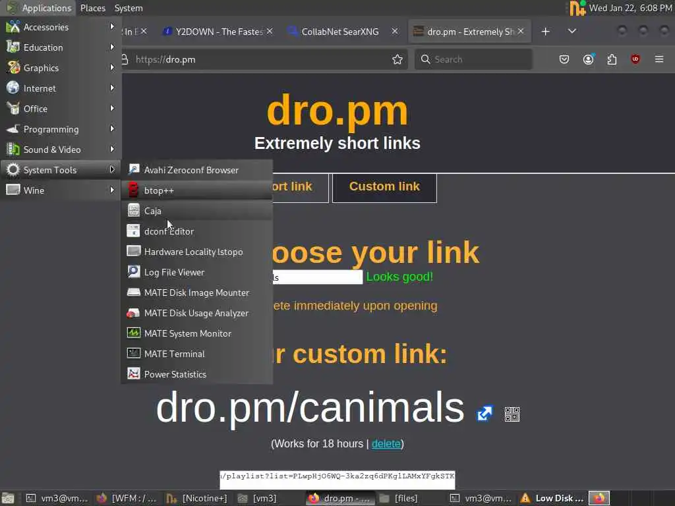This screenshot has height=506, width=675.
Task: Close the dro.pm browser tab
Action: [521, 32]
